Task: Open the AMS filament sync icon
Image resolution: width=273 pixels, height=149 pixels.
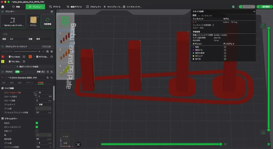Action: pos(47,52)
